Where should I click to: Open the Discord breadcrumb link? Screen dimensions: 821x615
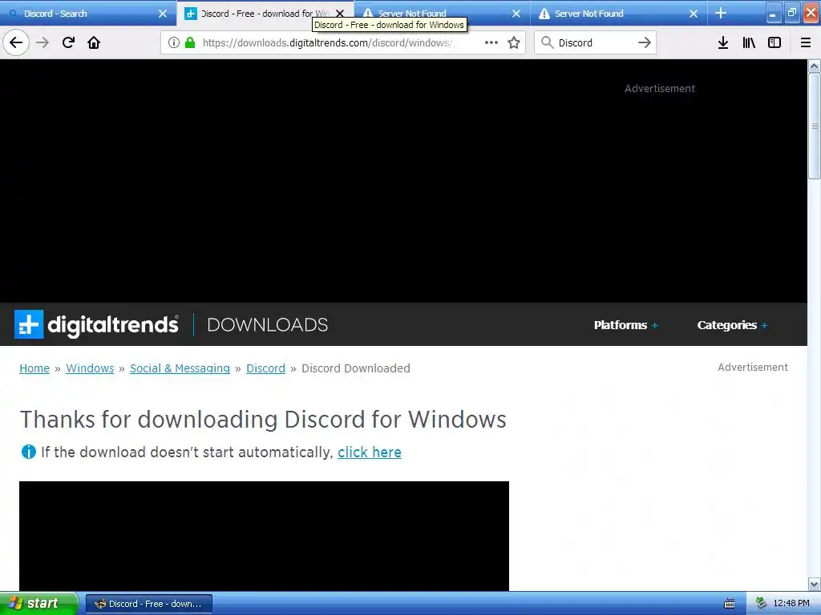coord(265,368)
